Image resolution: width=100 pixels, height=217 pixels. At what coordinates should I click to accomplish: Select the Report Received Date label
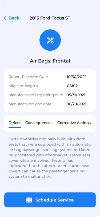28,77
